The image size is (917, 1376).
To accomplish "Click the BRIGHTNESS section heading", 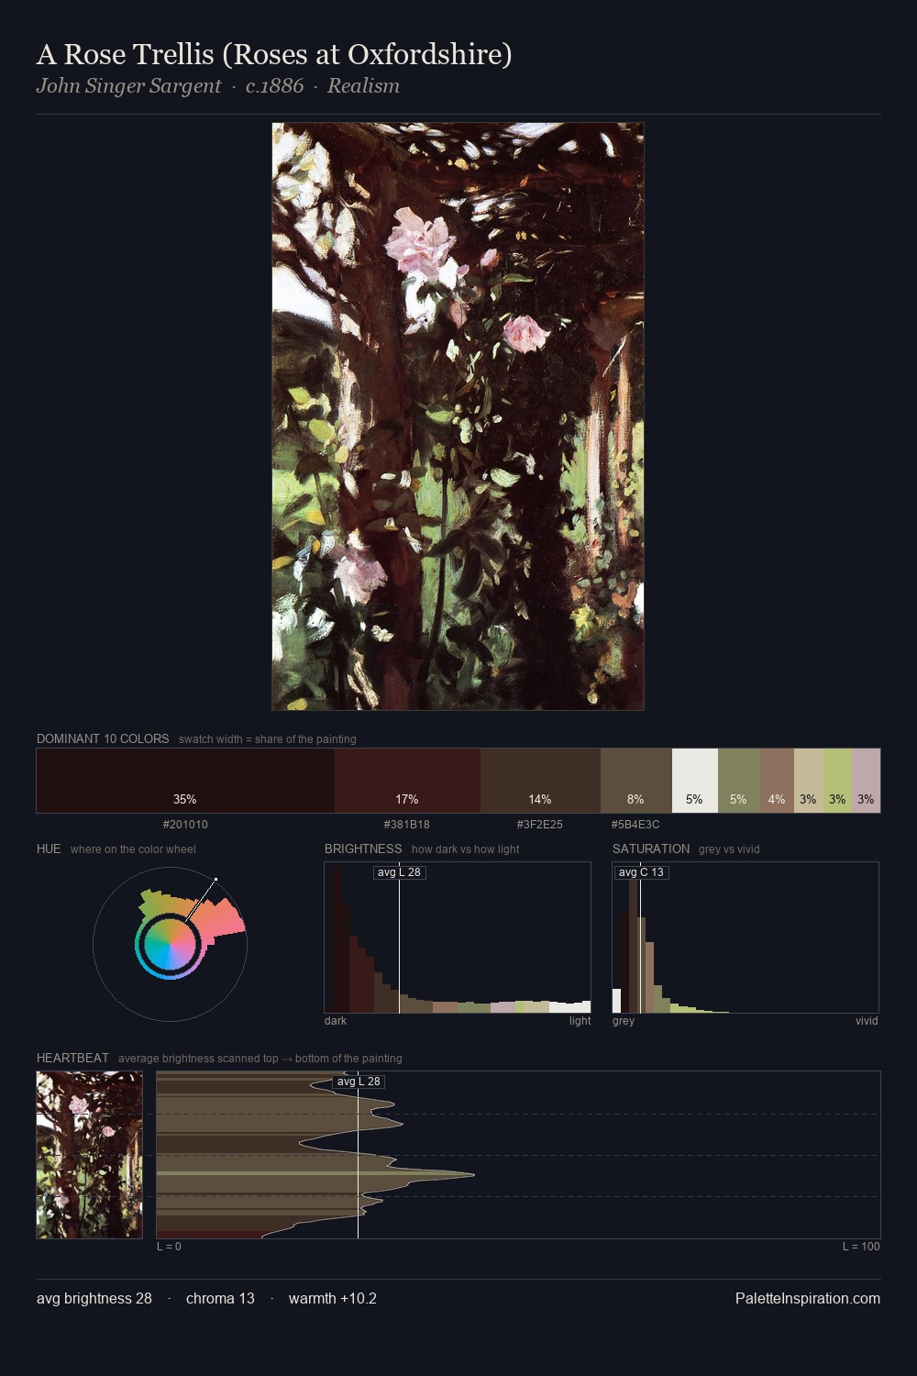I will pyautogui.click(x=363, y=849).
